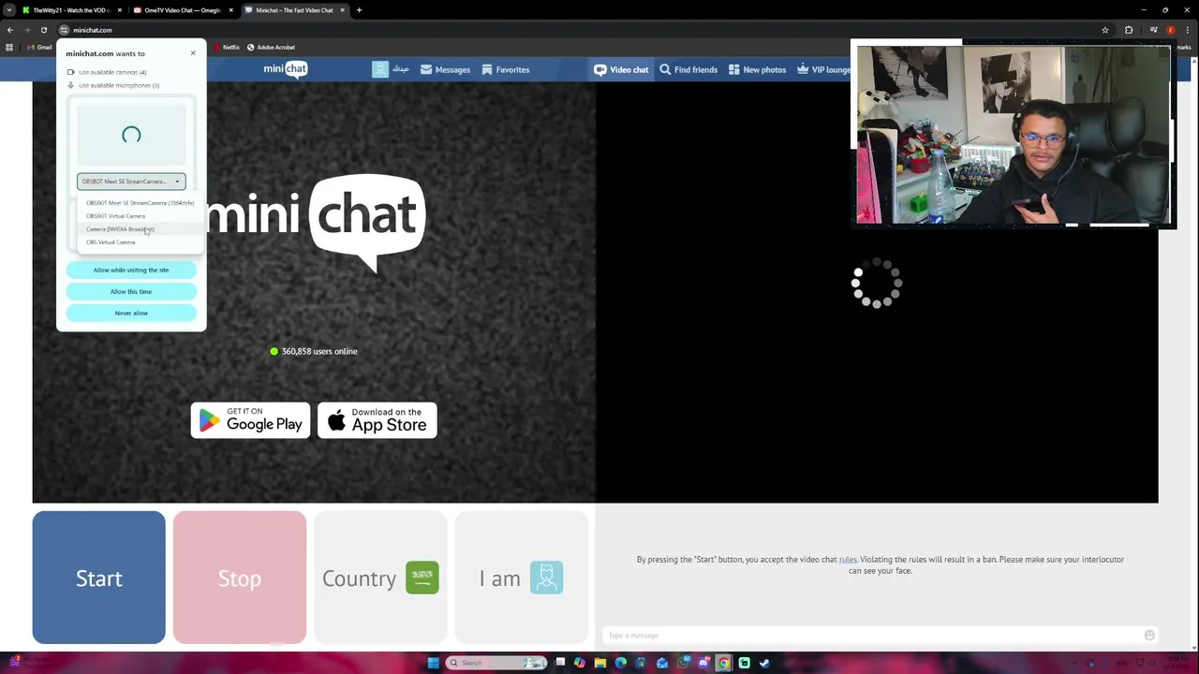The image size is (1199, 674).
Task: Open Adobe Acrobat bookmark
Action: pyautogui.click(x=271, y=47)
